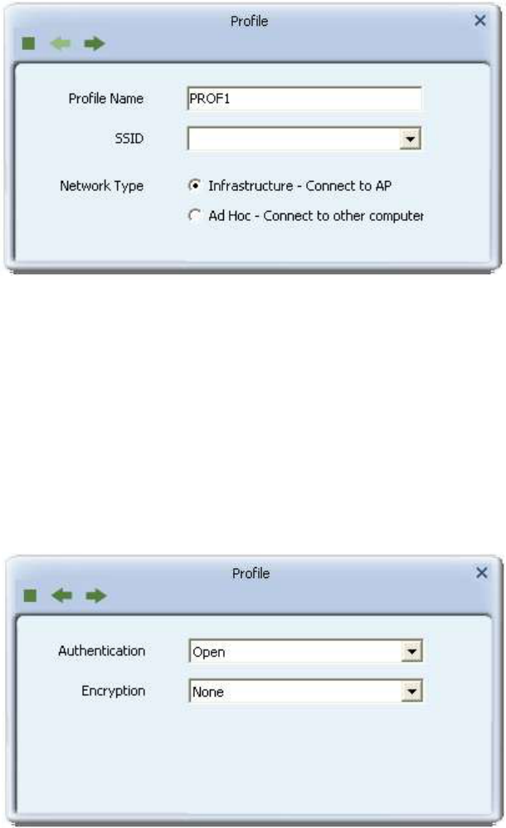Go back using left arrow in bottom Profile dialog
This screenshot has width=506, height=828.
(62, 595)
